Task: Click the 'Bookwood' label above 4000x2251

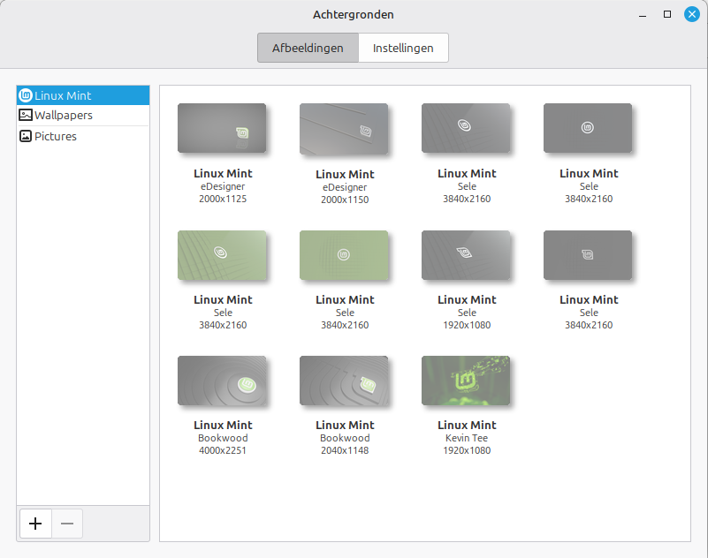Action: (223, 438)
